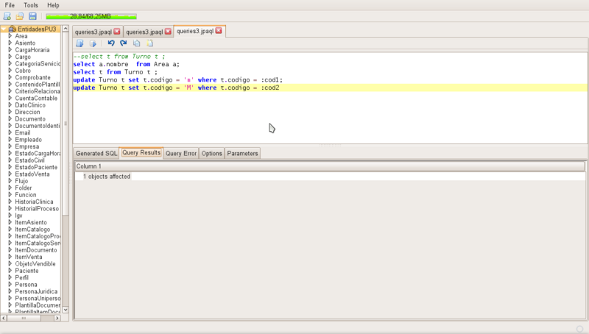Expand the Area entity node

10,36
